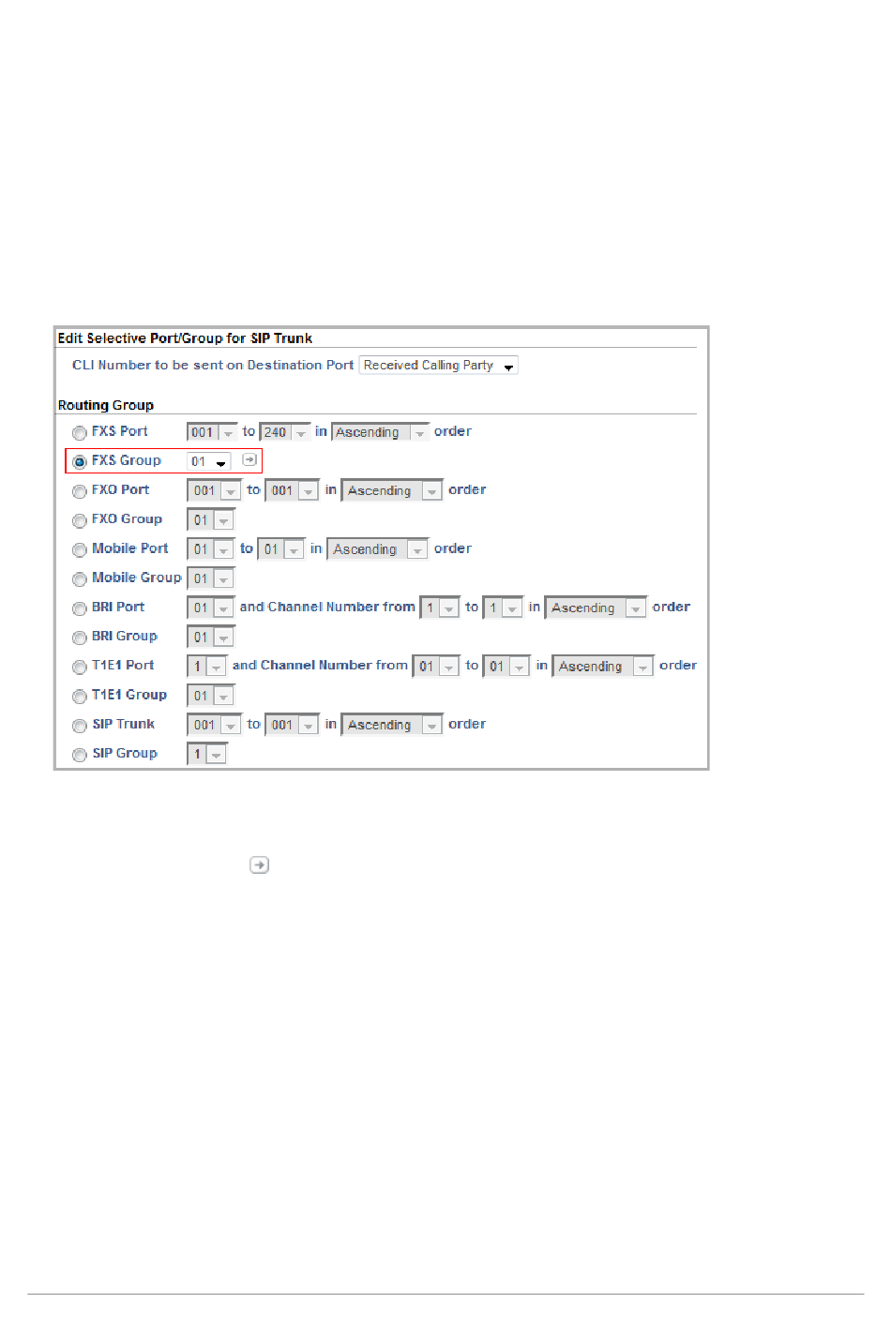This screenshot has height=1321, width=891.
Task: Open SIP Trunk start 001 dropdown
Action: pyautogui.click(x=215, y=725)
